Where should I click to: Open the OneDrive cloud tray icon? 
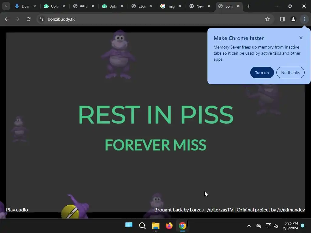[x=259, y=226]
